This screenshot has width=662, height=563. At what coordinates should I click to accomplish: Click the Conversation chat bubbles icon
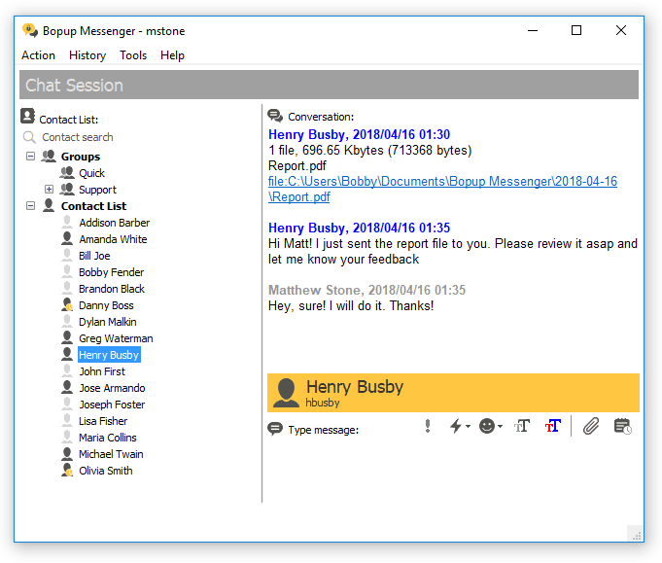coord(275,116)
